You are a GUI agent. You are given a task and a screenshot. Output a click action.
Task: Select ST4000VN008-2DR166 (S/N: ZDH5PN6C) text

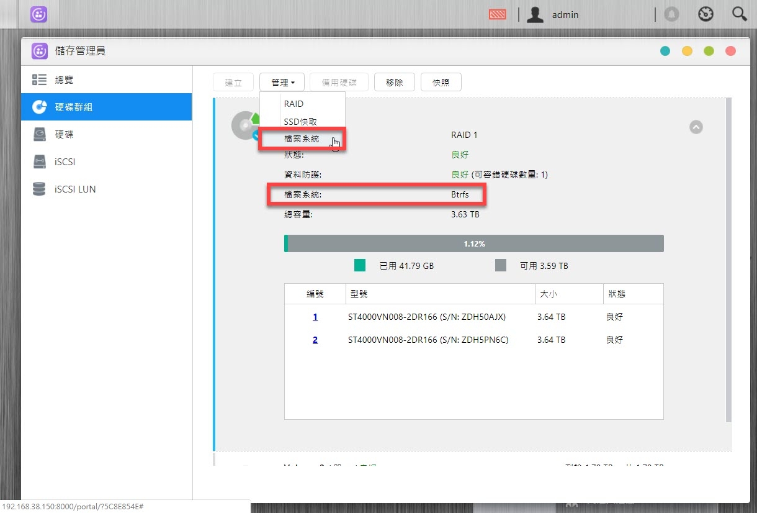click(428, 340)
